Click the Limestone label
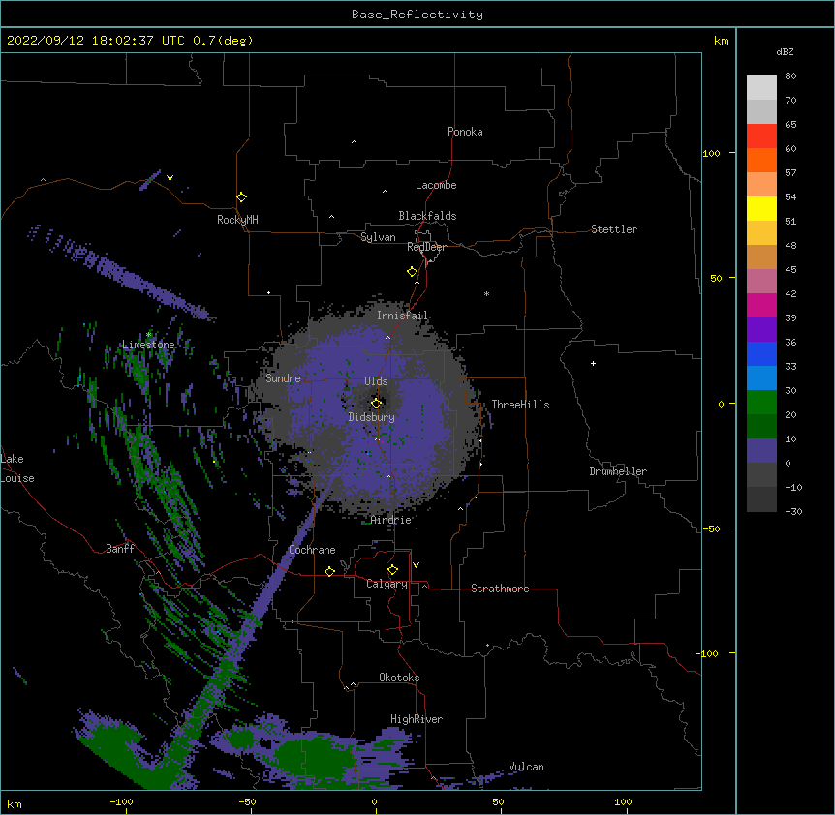The height and width of the screenshot is (815, 835). click(148, 345)
